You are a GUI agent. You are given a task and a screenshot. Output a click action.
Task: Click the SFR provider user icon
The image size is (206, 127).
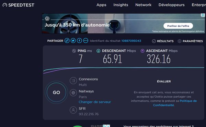(73, 110)
